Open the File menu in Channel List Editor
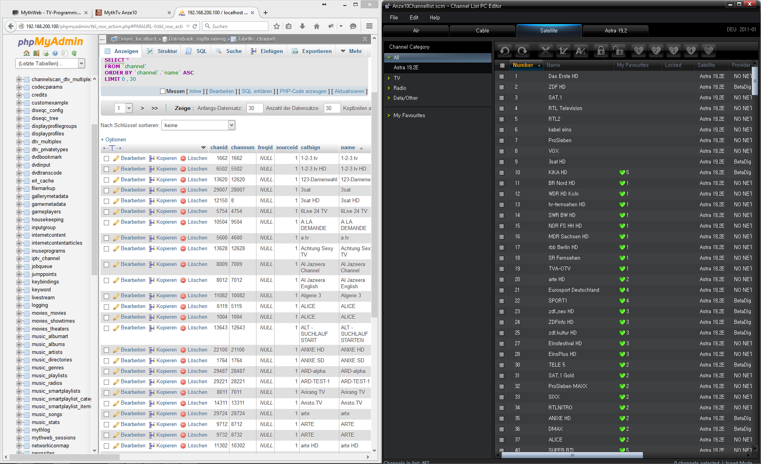 tap(394, 17)
